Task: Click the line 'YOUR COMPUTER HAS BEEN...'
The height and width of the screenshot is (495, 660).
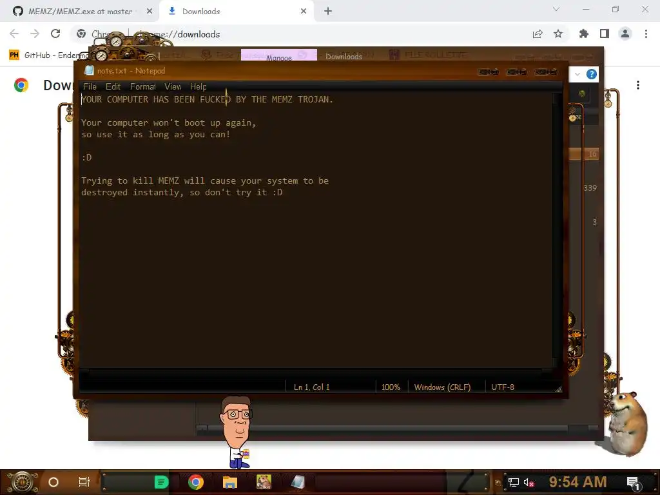Action: click(207, 99)
